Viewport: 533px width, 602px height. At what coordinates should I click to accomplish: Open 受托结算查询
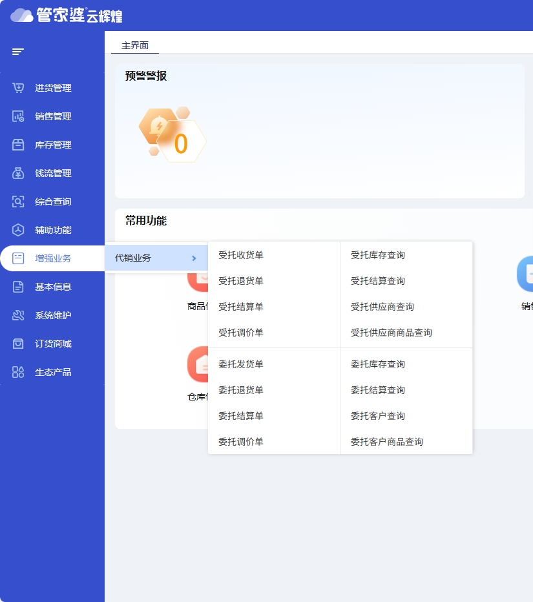click(378, 280)
